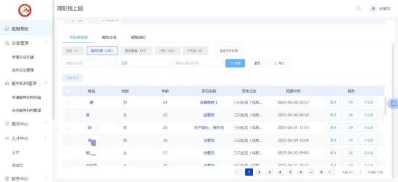The width and height of the screenshot is (398, 182).
Task: Select the 入职（216）status filter
Action: 168,51
